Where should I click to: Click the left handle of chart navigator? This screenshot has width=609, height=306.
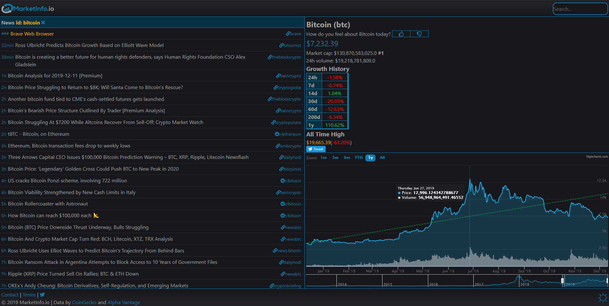pos(562,281)
